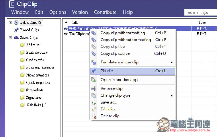Viewport: 217px width, 137px height.
Task: Click the Save as icon
Action: [x=94, y=102]
